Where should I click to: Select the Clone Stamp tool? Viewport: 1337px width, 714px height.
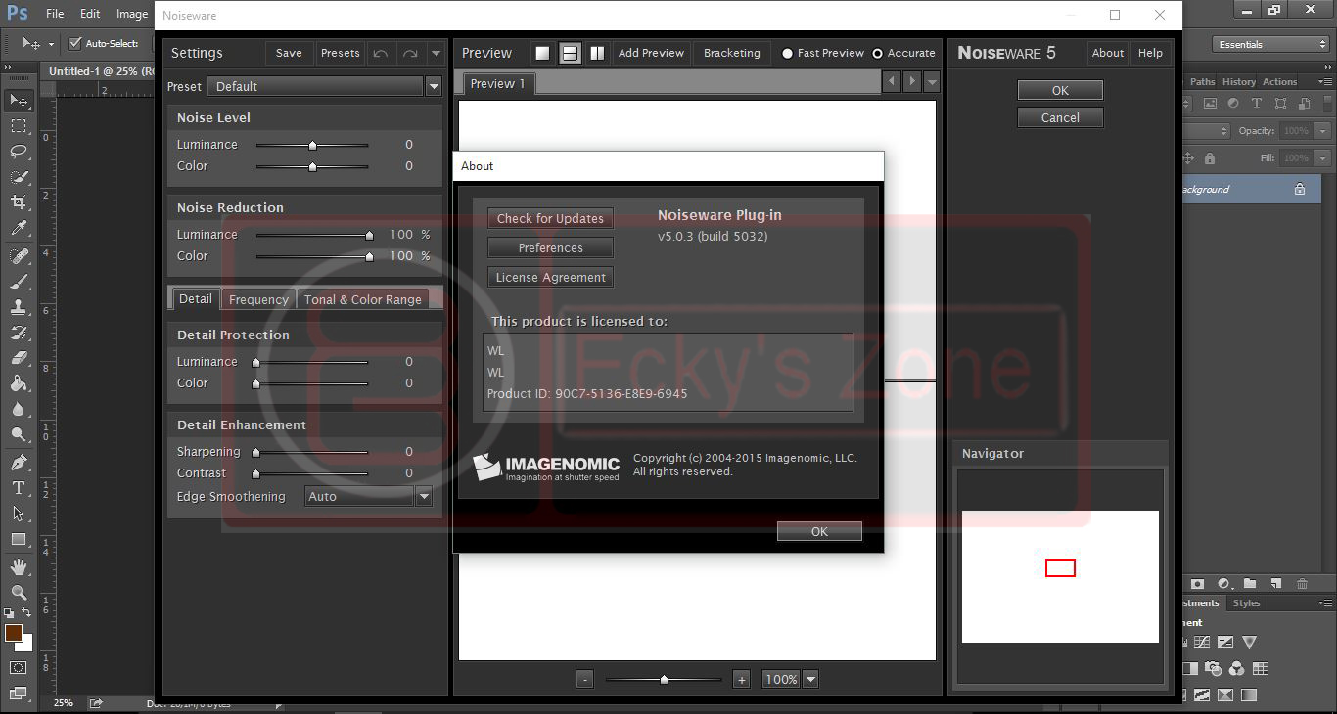click(19, 307)
